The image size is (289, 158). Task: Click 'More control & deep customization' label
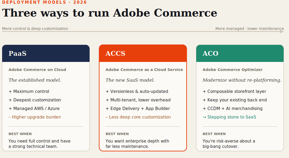pos(35,29)
